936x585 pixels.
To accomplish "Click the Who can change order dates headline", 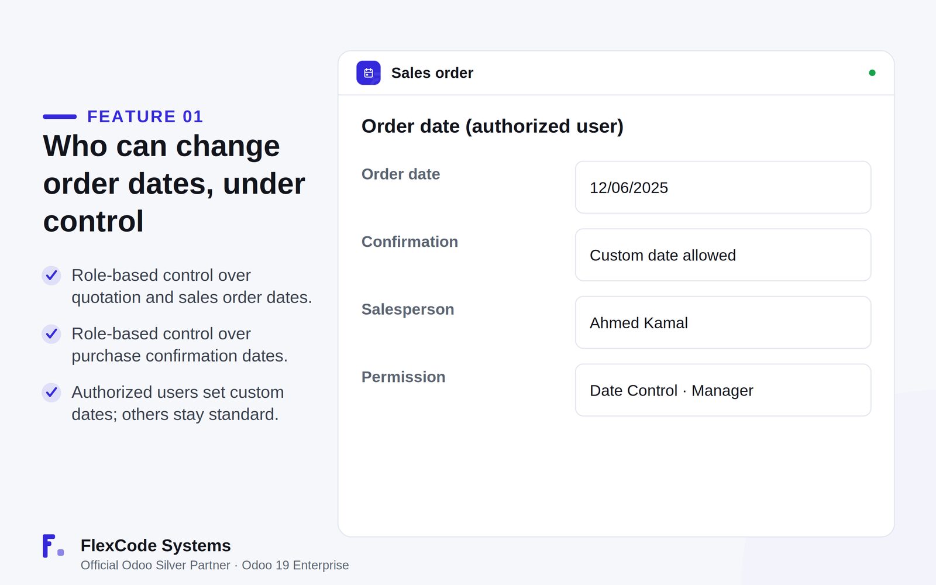I will [174, 184].
